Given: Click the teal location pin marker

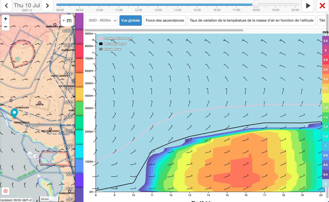Looking at the screenshot, I should click(x=14, y=113).
